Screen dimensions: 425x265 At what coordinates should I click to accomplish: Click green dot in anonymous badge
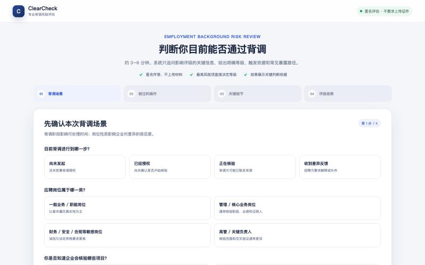coord(361,11)
